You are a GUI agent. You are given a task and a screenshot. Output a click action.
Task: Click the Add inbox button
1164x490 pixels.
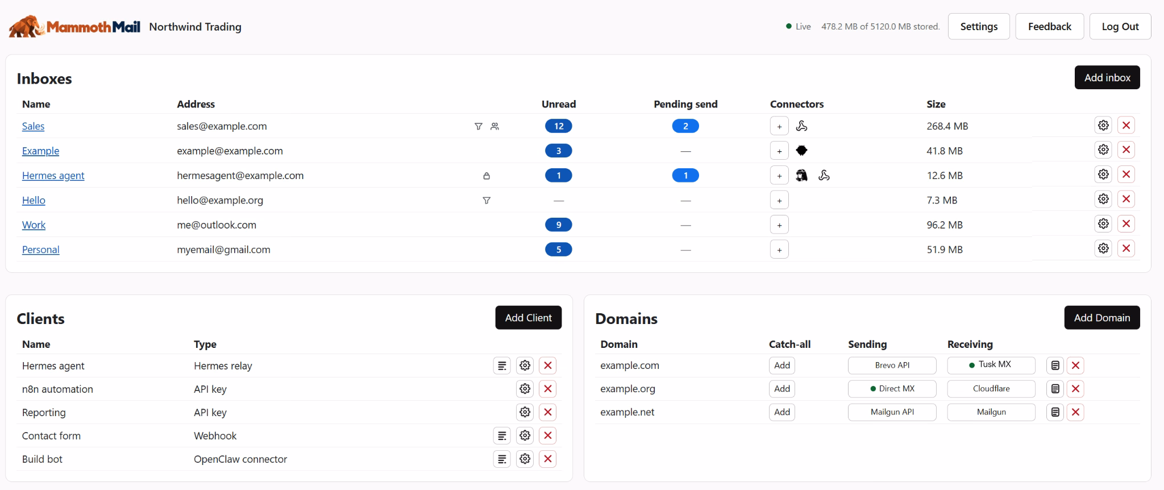(x=1107, y=77)
